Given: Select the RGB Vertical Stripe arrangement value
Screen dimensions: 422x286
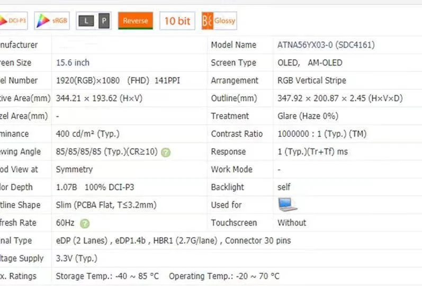Looking at the screenshot, I should click(x=312, y=80).
